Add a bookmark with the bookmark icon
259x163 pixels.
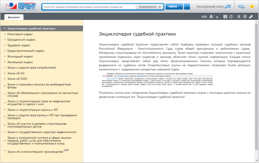pyautogui.click(x=239, y=17)
